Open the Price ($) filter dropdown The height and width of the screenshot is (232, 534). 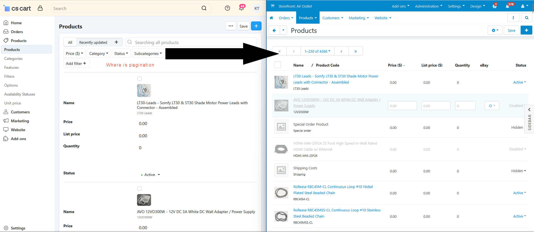tap(74, 53)
